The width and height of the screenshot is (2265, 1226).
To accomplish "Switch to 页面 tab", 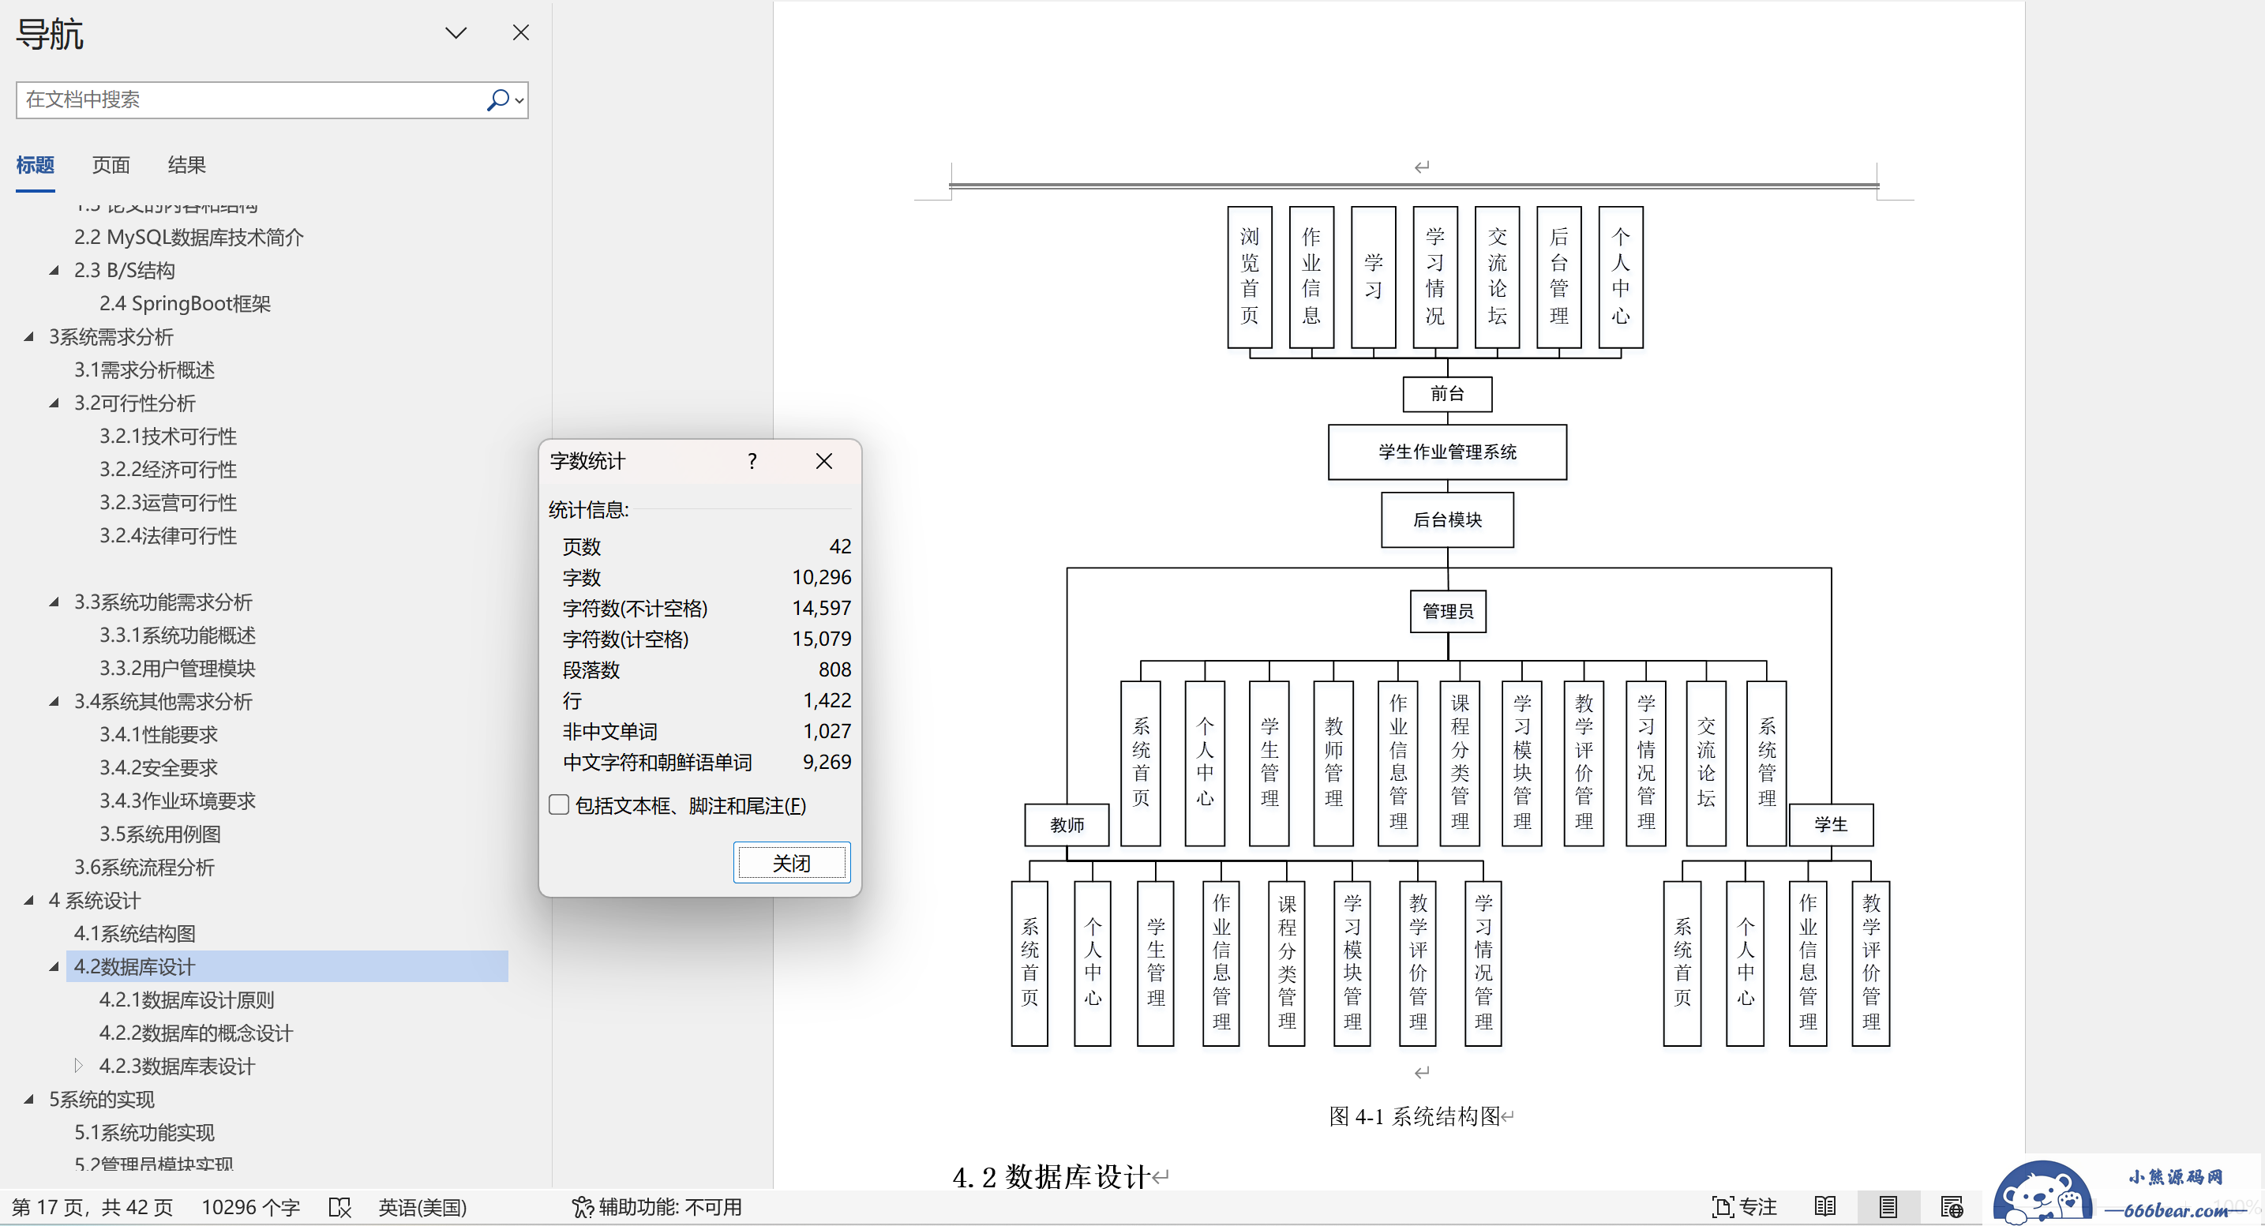I will click(111, 165).
